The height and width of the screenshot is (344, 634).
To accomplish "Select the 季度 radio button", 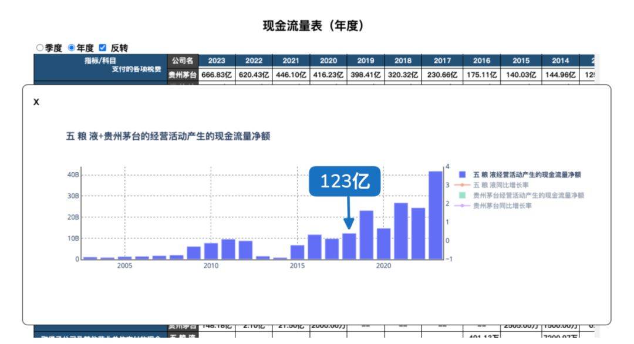I will 40,48.
